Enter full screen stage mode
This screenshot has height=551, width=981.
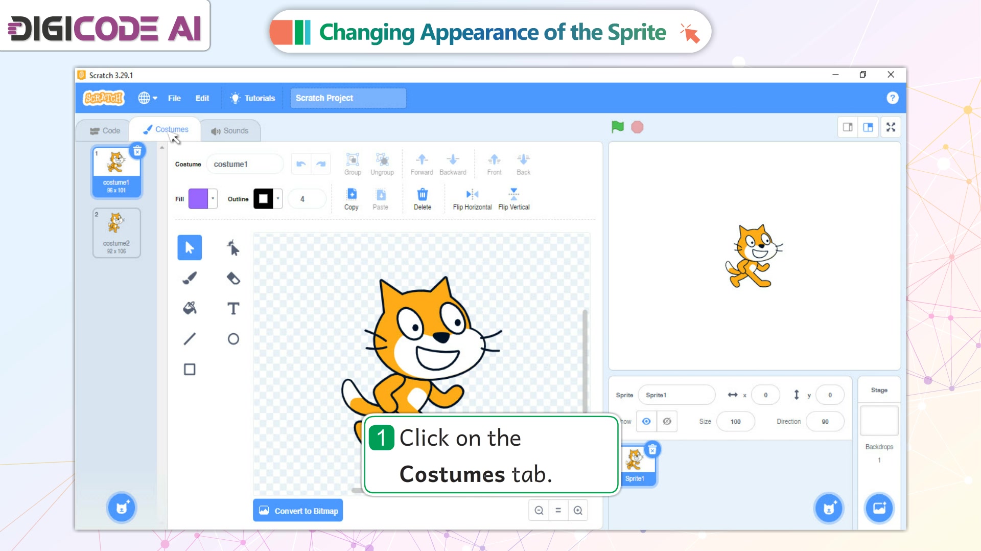(x=891, y=127)
